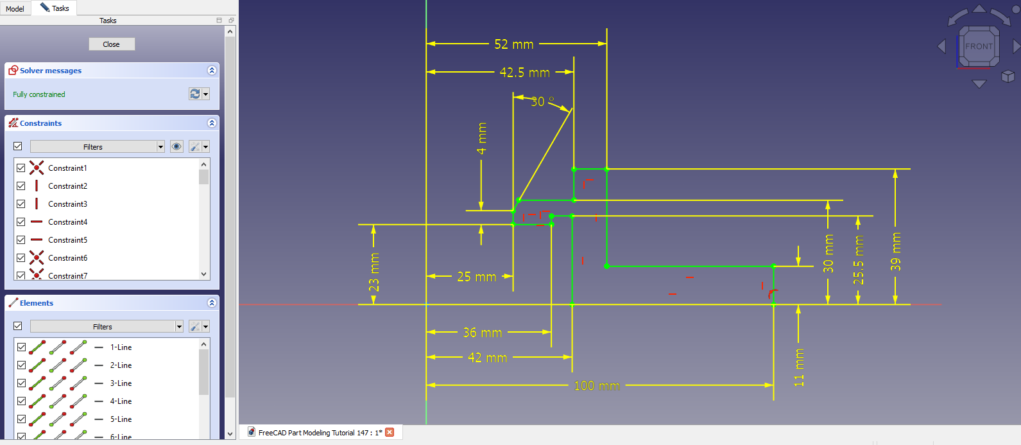The height and width of the screenshot is (445, 1021).
Task: Collapse the Solver messages section
Action: (212, 71)
